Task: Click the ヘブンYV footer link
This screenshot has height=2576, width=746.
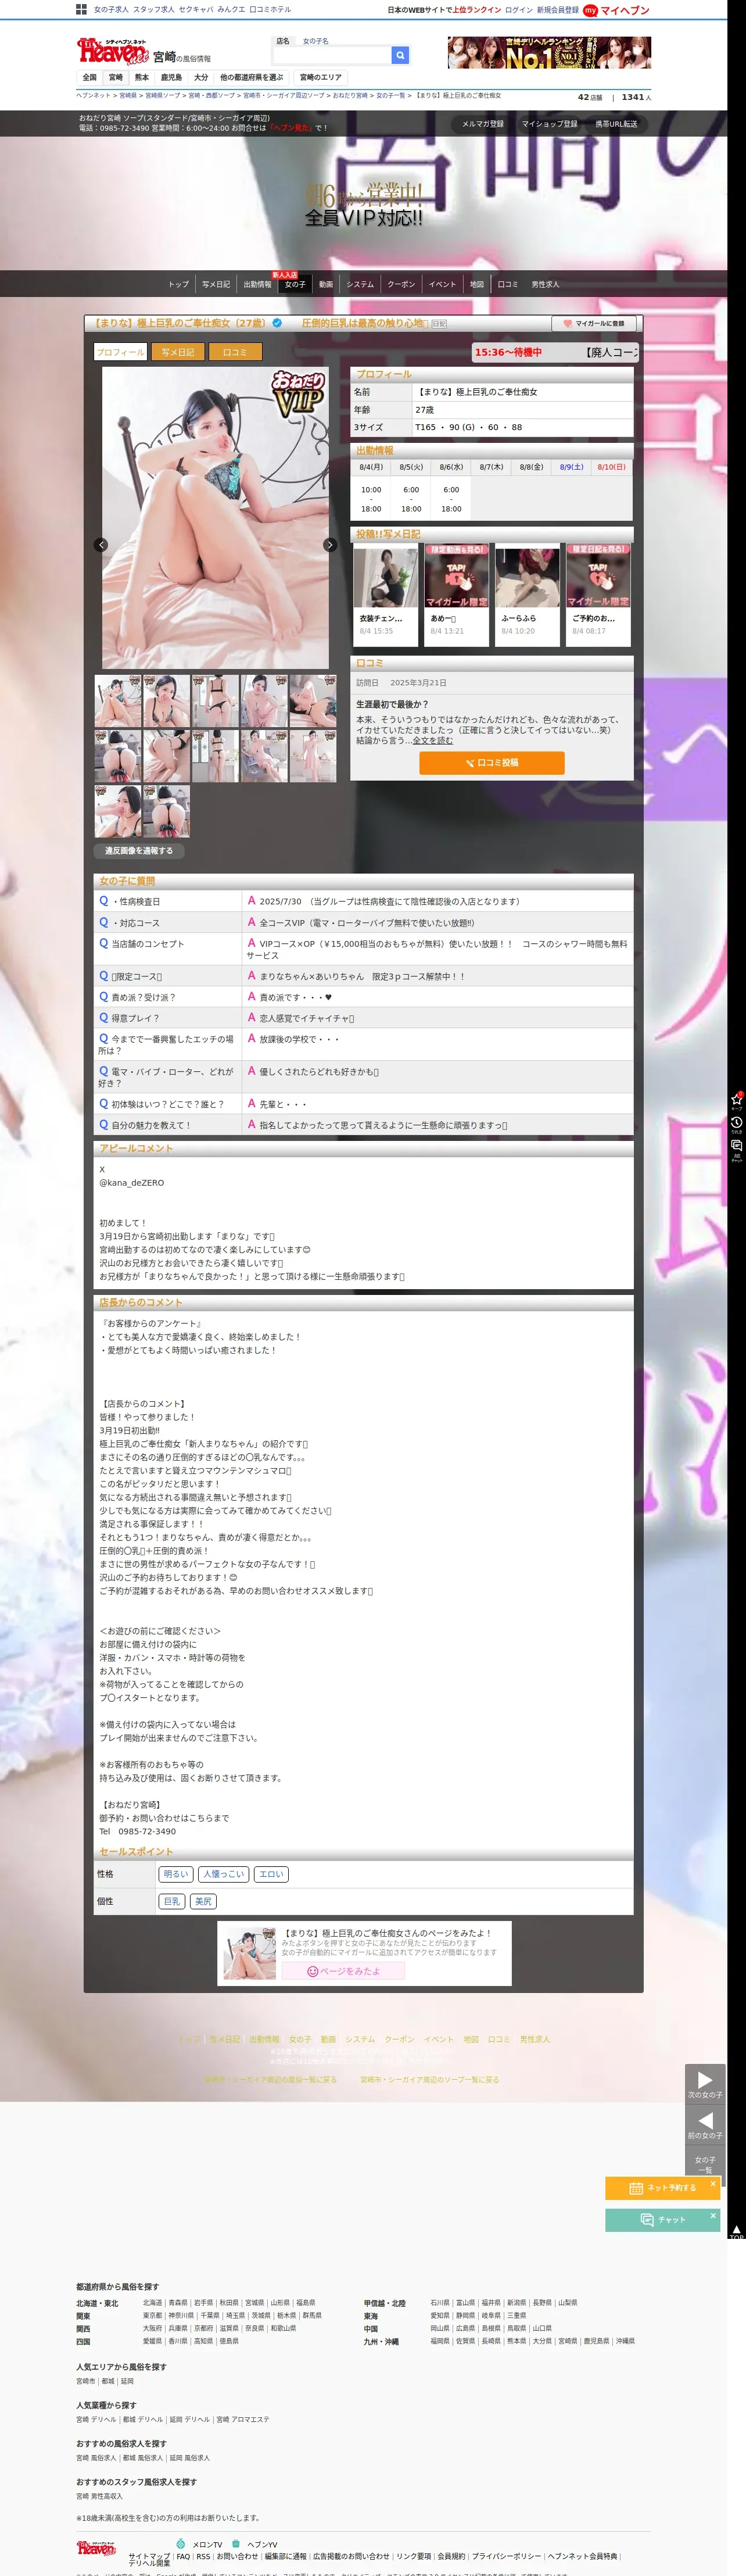Action: pos(262,2544)
